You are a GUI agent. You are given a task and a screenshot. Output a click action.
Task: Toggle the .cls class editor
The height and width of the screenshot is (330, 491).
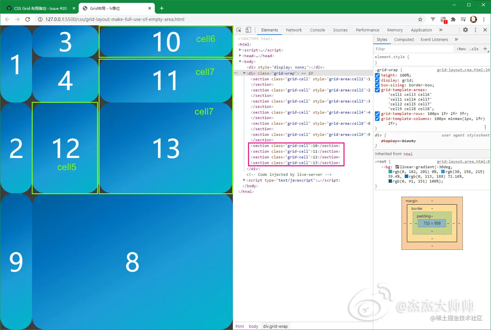pos(474,49)
